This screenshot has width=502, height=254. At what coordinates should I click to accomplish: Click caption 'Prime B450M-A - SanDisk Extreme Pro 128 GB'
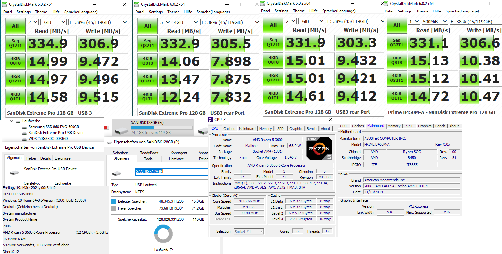coord(442,112)
